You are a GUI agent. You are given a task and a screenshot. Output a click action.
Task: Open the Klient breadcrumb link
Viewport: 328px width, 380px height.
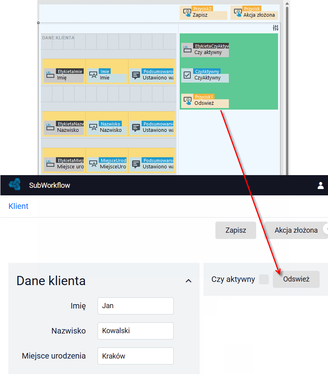(x=18, y=206)
